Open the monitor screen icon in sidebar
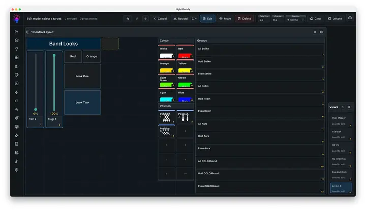Image resolution: width=366 pixels, height=210 pixels. coord(17,127)
